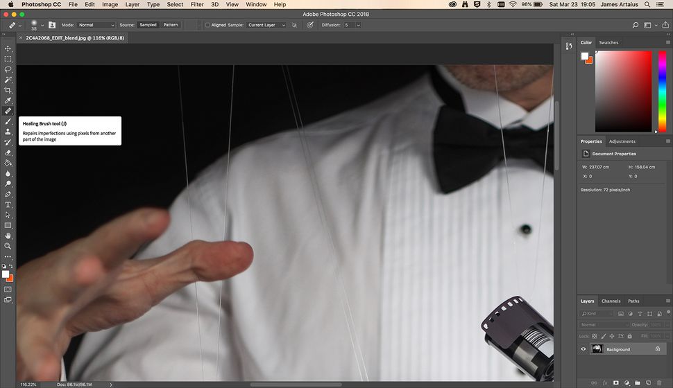Toggle lock position icon
The height and width of the screenshot is (388, 673).
[612, 336]
